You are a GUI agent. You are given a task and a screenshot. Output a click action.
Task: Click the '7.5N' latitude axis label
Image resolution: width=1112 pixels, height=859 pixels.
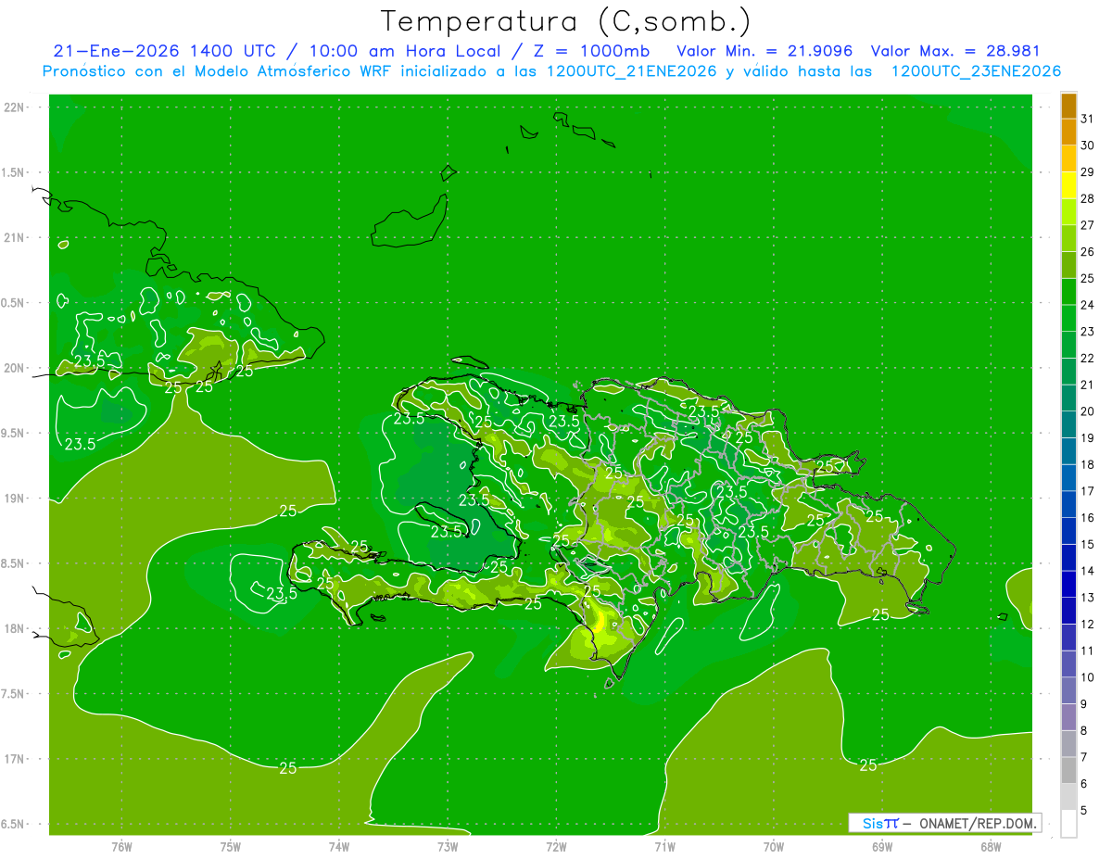point(13,694)
